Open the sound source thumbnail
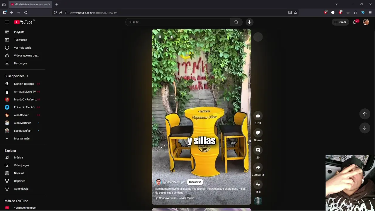375x211 pixels. tap(258, 201)
